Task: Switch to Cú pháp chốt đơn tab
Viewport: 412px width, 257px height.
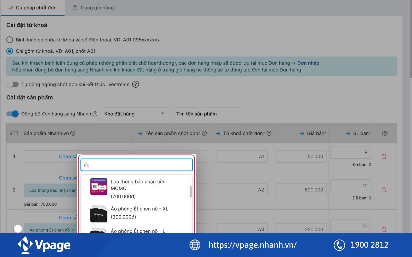Action: point(33,8)
